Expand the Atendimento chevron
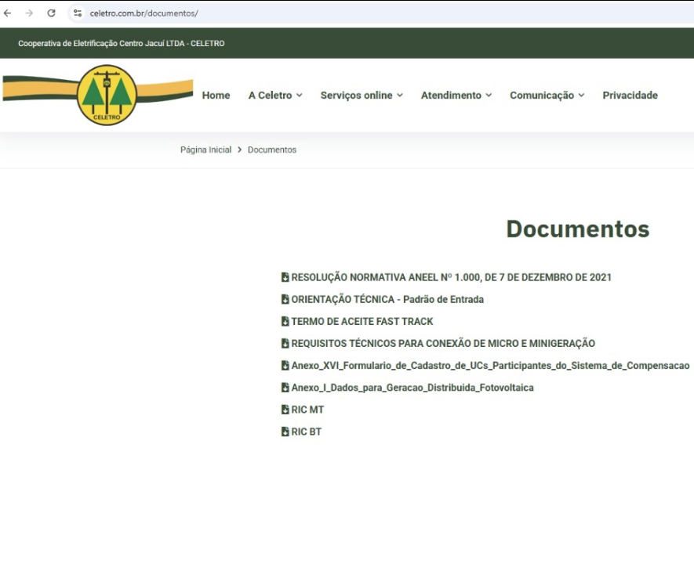Image resolution: width=694 pixels, height=585 pixels. [489, 95]
